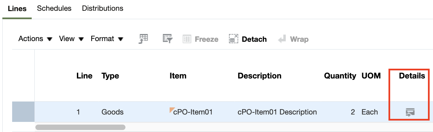The width and height of the screenshot is (433, 132).
Task: Click the Quantity column header
Action: (x=340, y=76)
